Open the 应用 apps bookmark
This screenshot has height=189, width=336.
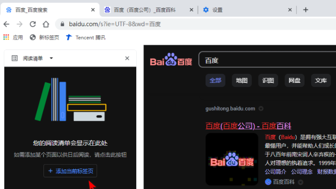pos(13,38)
